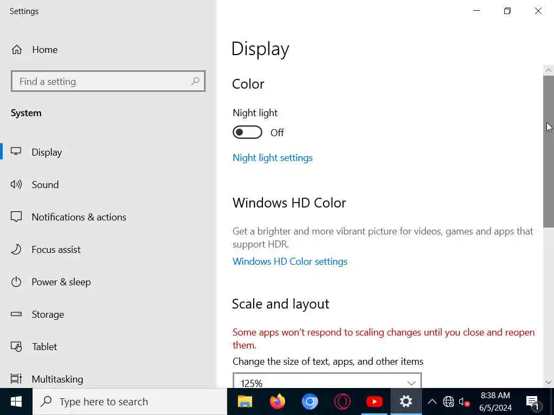The image size is (554, 415).
Task: Show hidden system tray icons
Action: (432, 401)
